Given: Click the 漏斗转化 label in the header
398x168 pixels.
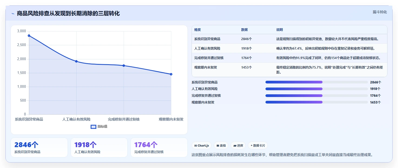Looking at the screenshot, I should [x=380, y=12].
